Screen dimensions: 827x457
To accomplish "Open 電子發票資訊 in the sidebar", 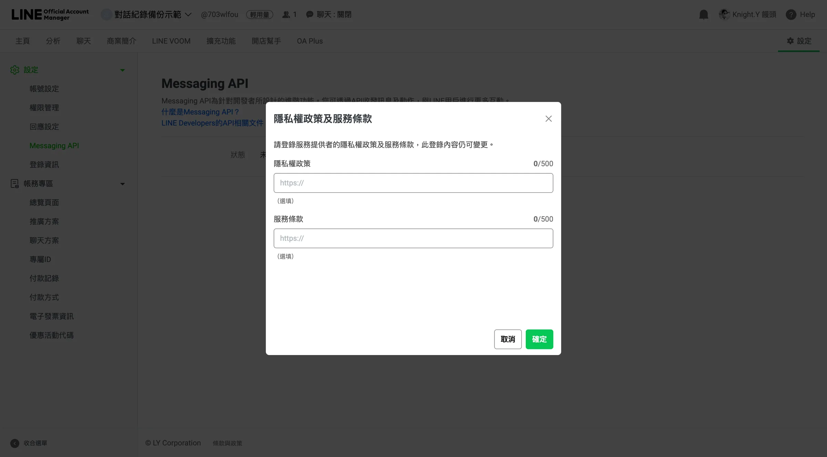I will 52,316.
